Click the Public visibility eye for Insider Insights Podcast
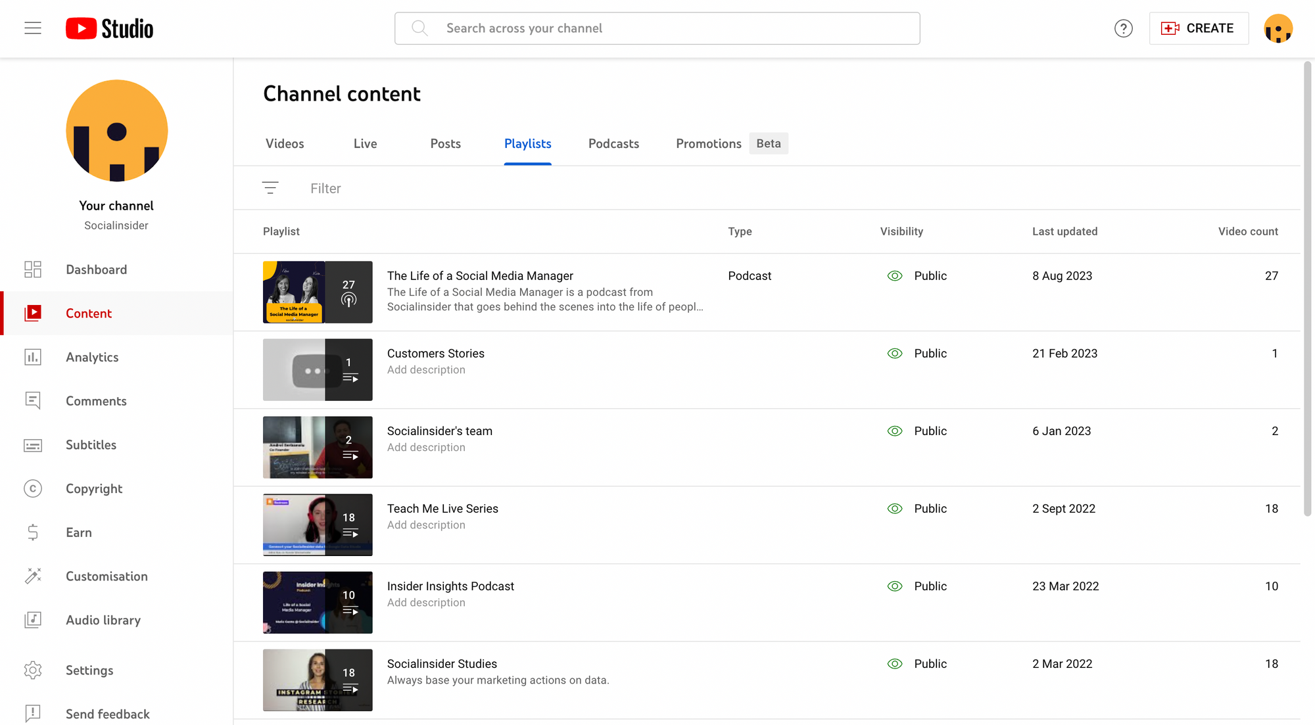The image size is (1315, 725). point(895,586)
